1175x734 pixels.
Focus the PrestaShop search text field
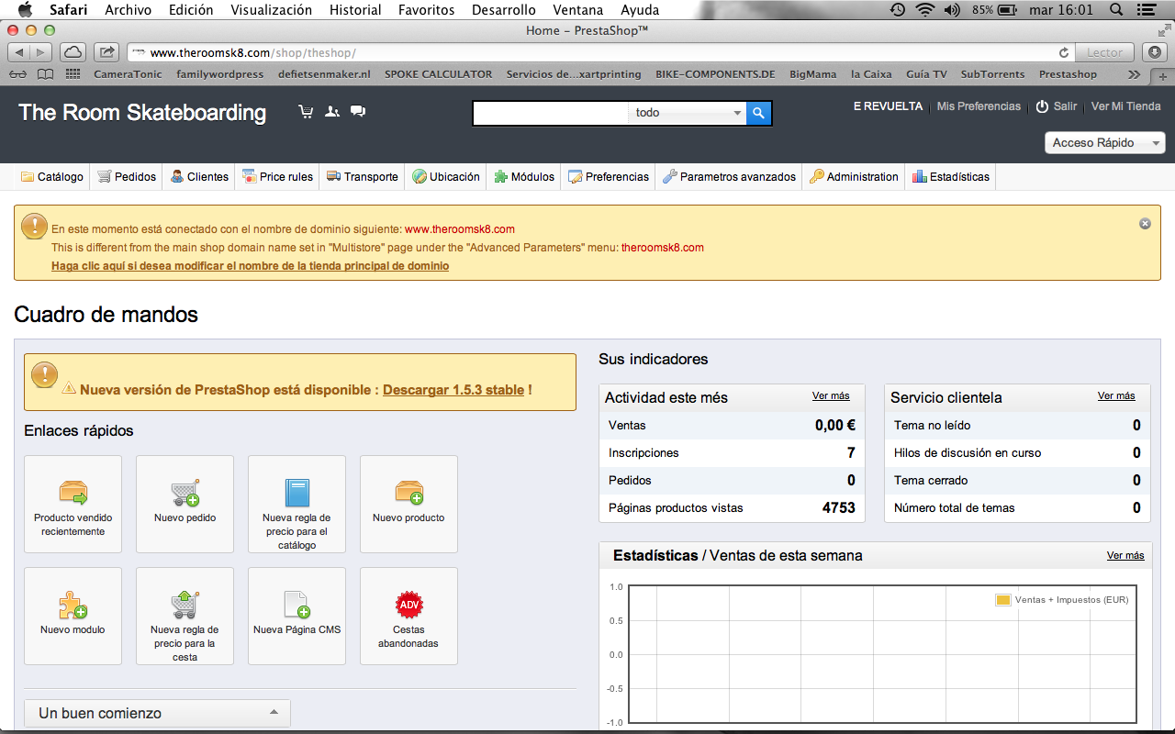point(553,113)
